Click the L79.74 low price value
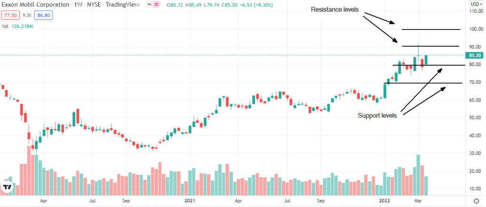Viewport: 486px width, 207px height. pyautogui.click(x=213, y=5)
